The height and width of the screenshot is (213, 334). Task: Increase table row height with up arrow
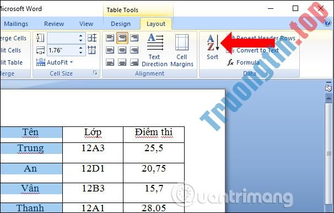pyautogui.click(x=81, y=36)
